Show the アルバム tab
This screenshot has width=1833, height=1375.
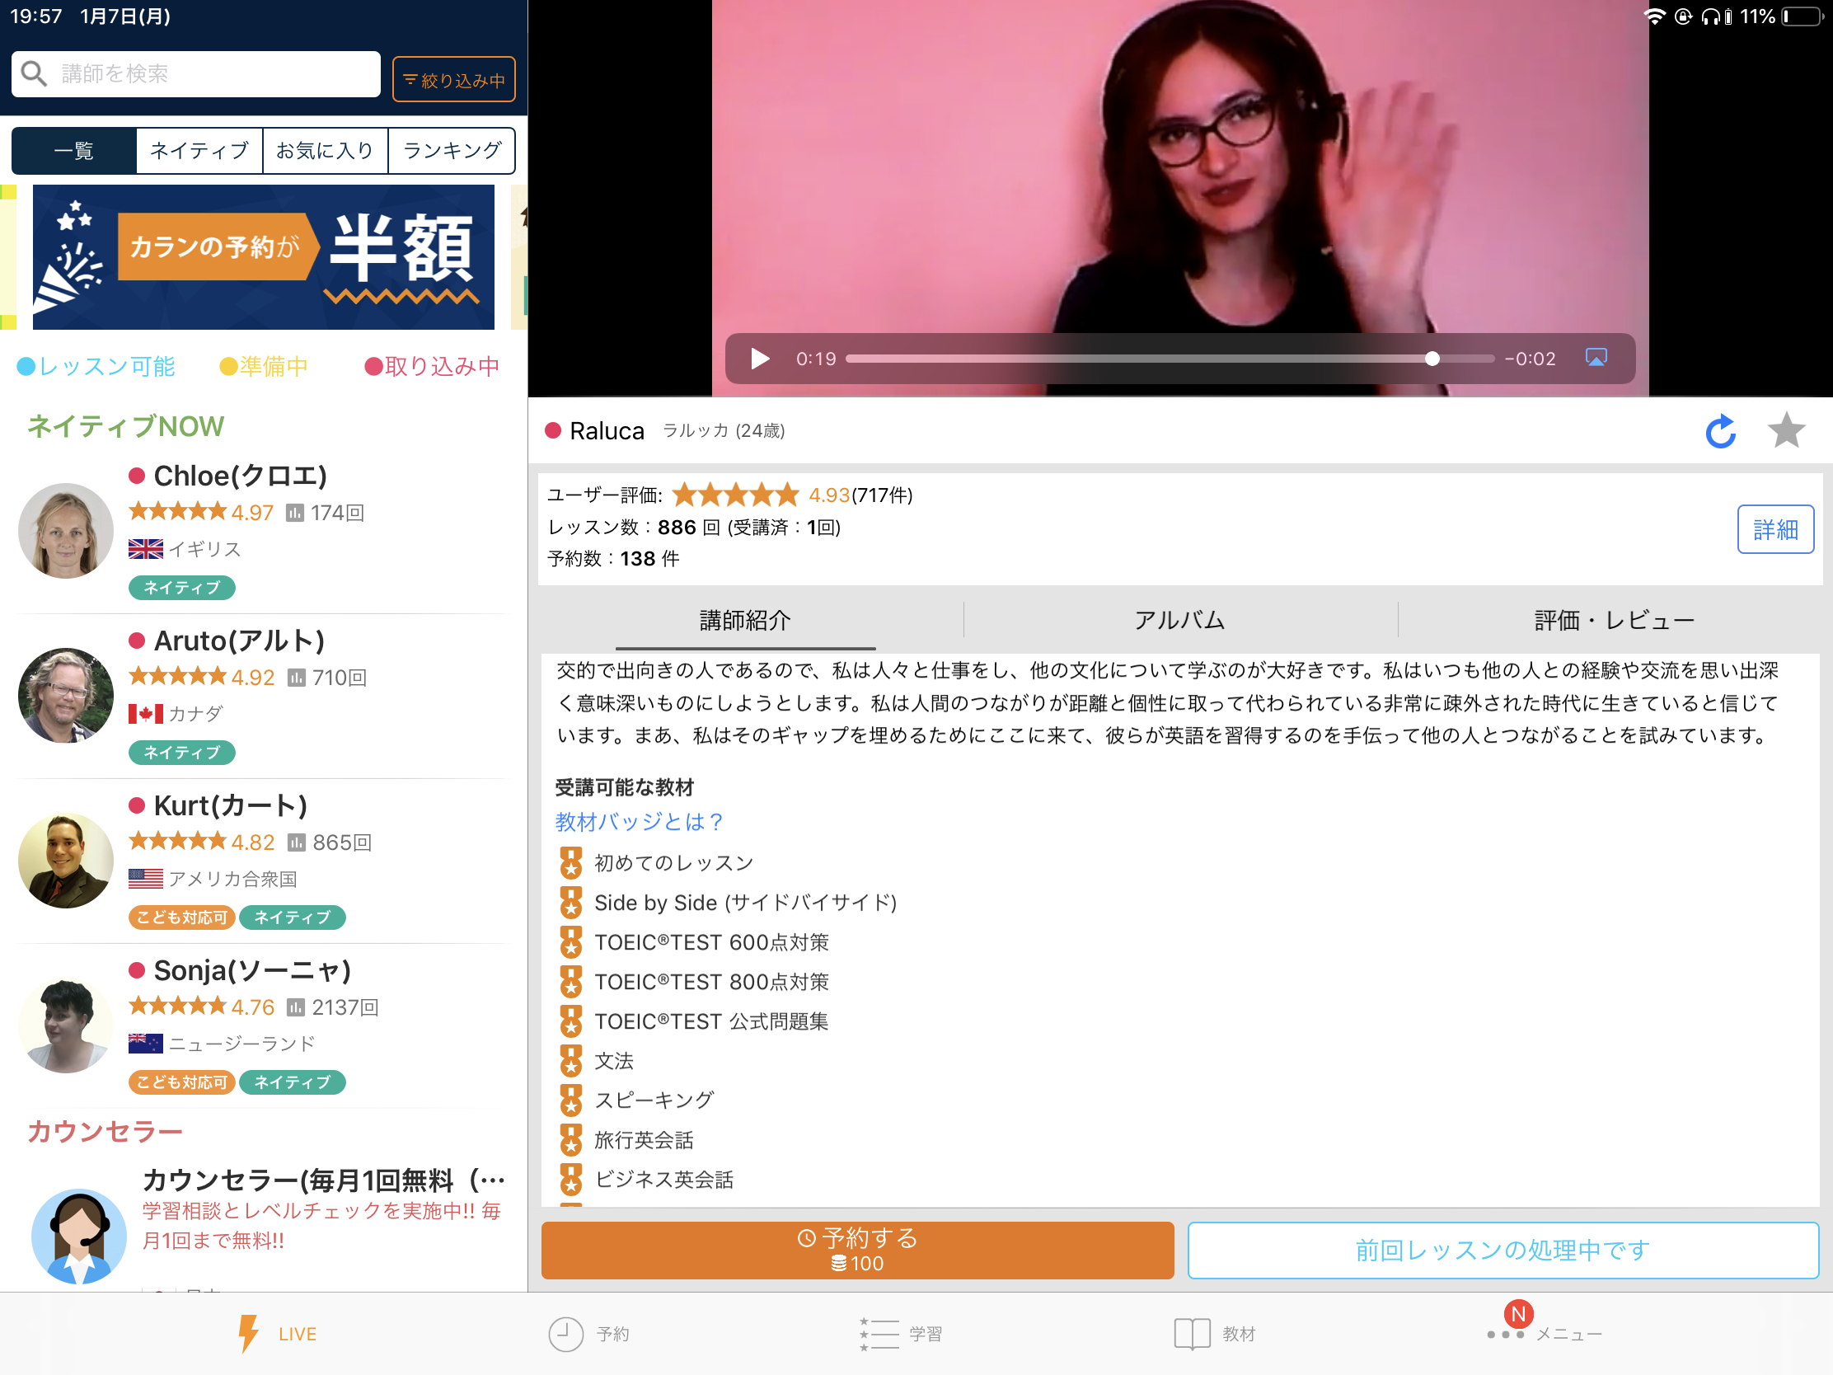1179,620
